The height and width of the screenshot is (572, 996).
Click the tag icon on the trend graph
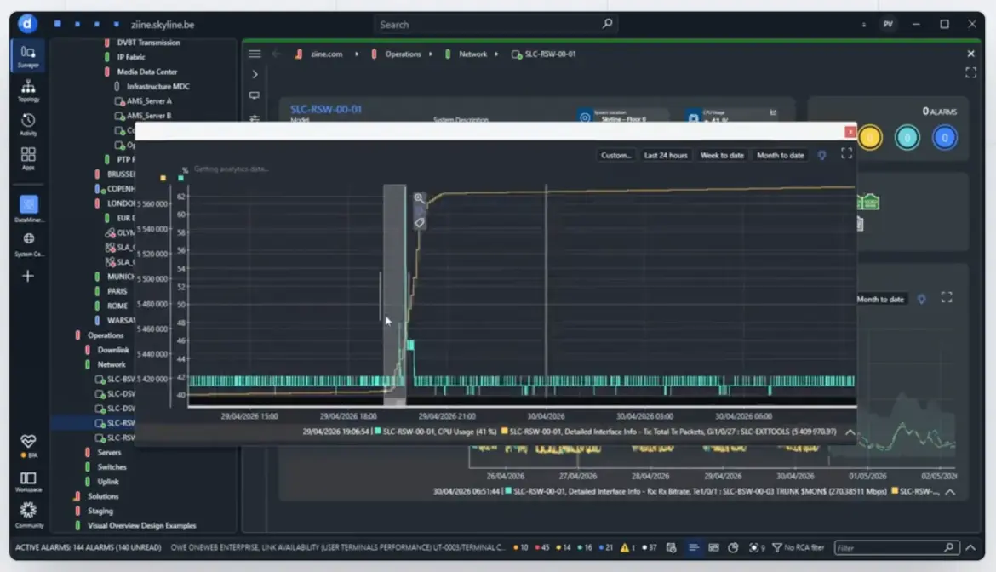point(419,223)
